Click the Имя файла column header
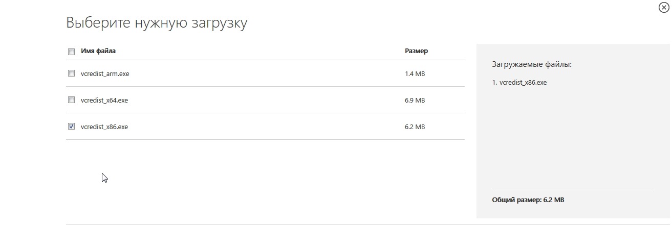The image size is (672, 225). (x=98, y=51)
